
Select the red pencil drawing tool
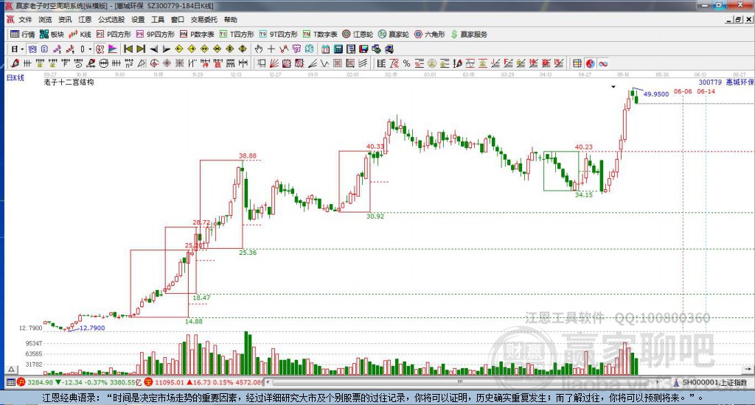15,63
